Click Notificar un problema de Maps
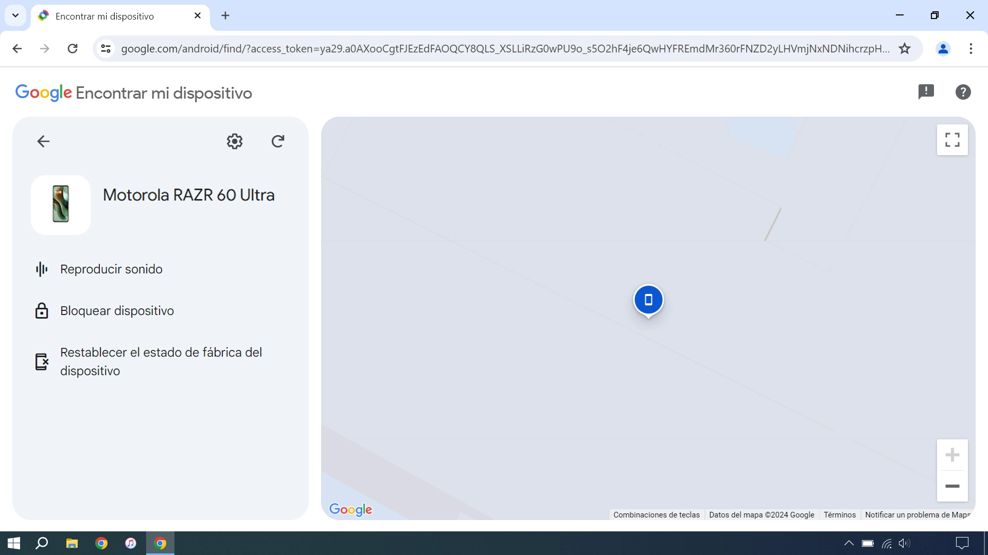This screenshot has height=555, width=988. [917, 514]
